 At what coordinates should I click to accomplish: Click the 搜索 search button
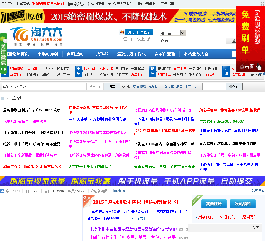[112, 87]
